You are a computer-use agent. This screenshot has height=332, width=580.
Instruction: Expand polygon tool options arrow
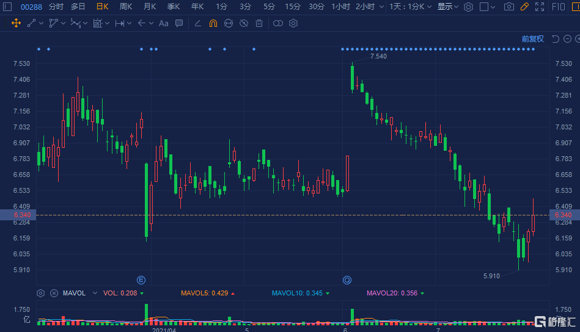[63, 23]
